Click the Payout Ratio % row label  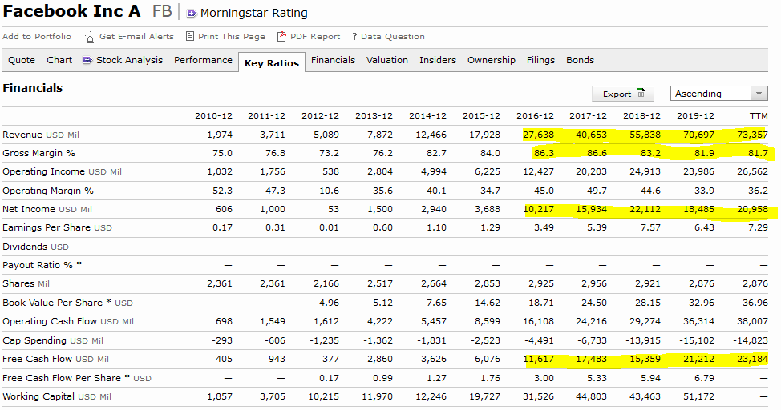pos(42,265)
